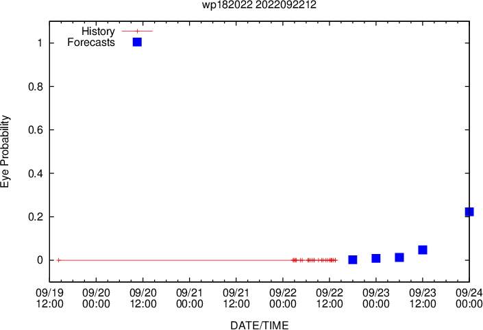Image resolution: width=483 pixels, height=330 pixels.
Task: Click the blue Forecasts legend square
Action: 137,42
